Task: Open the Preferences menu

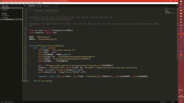Action: 36,3
